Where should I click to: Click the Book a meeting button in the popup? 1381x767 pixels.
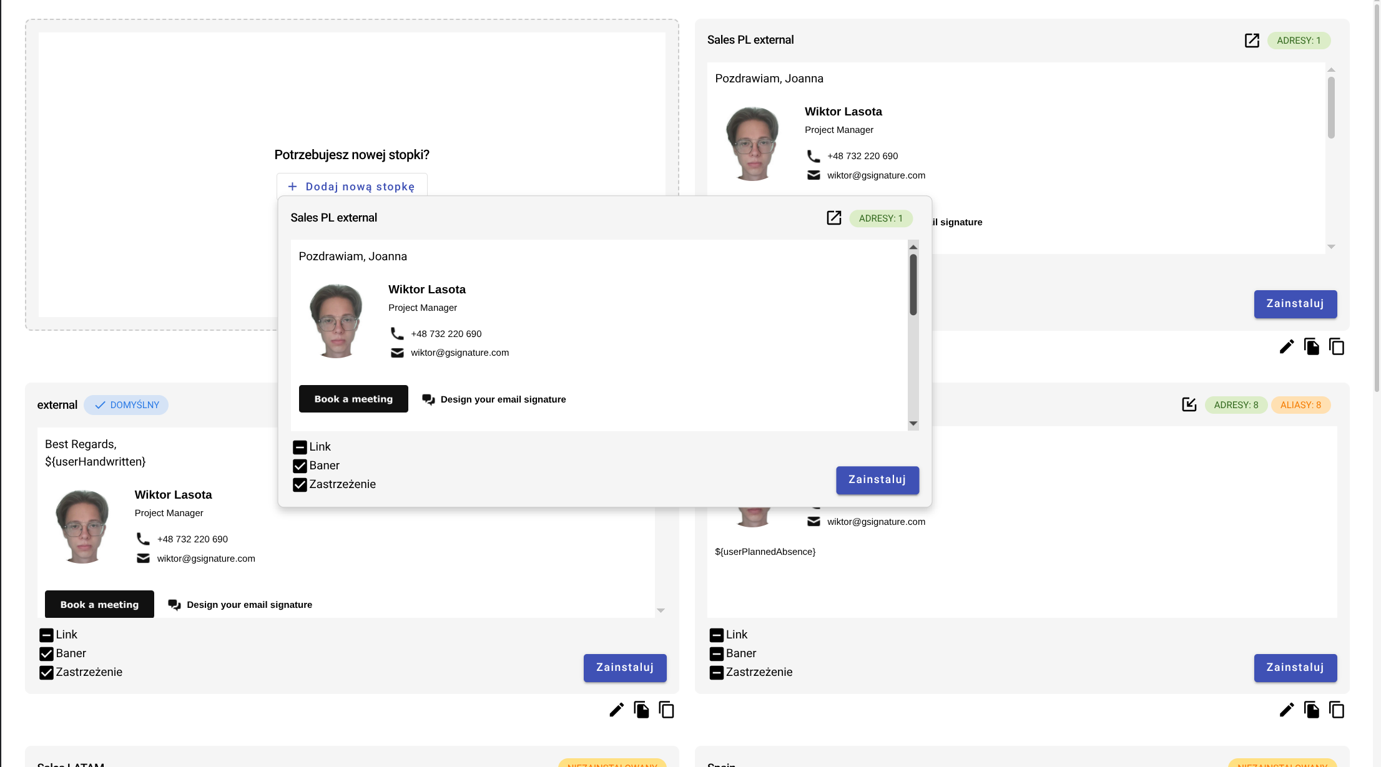point(353,399)
